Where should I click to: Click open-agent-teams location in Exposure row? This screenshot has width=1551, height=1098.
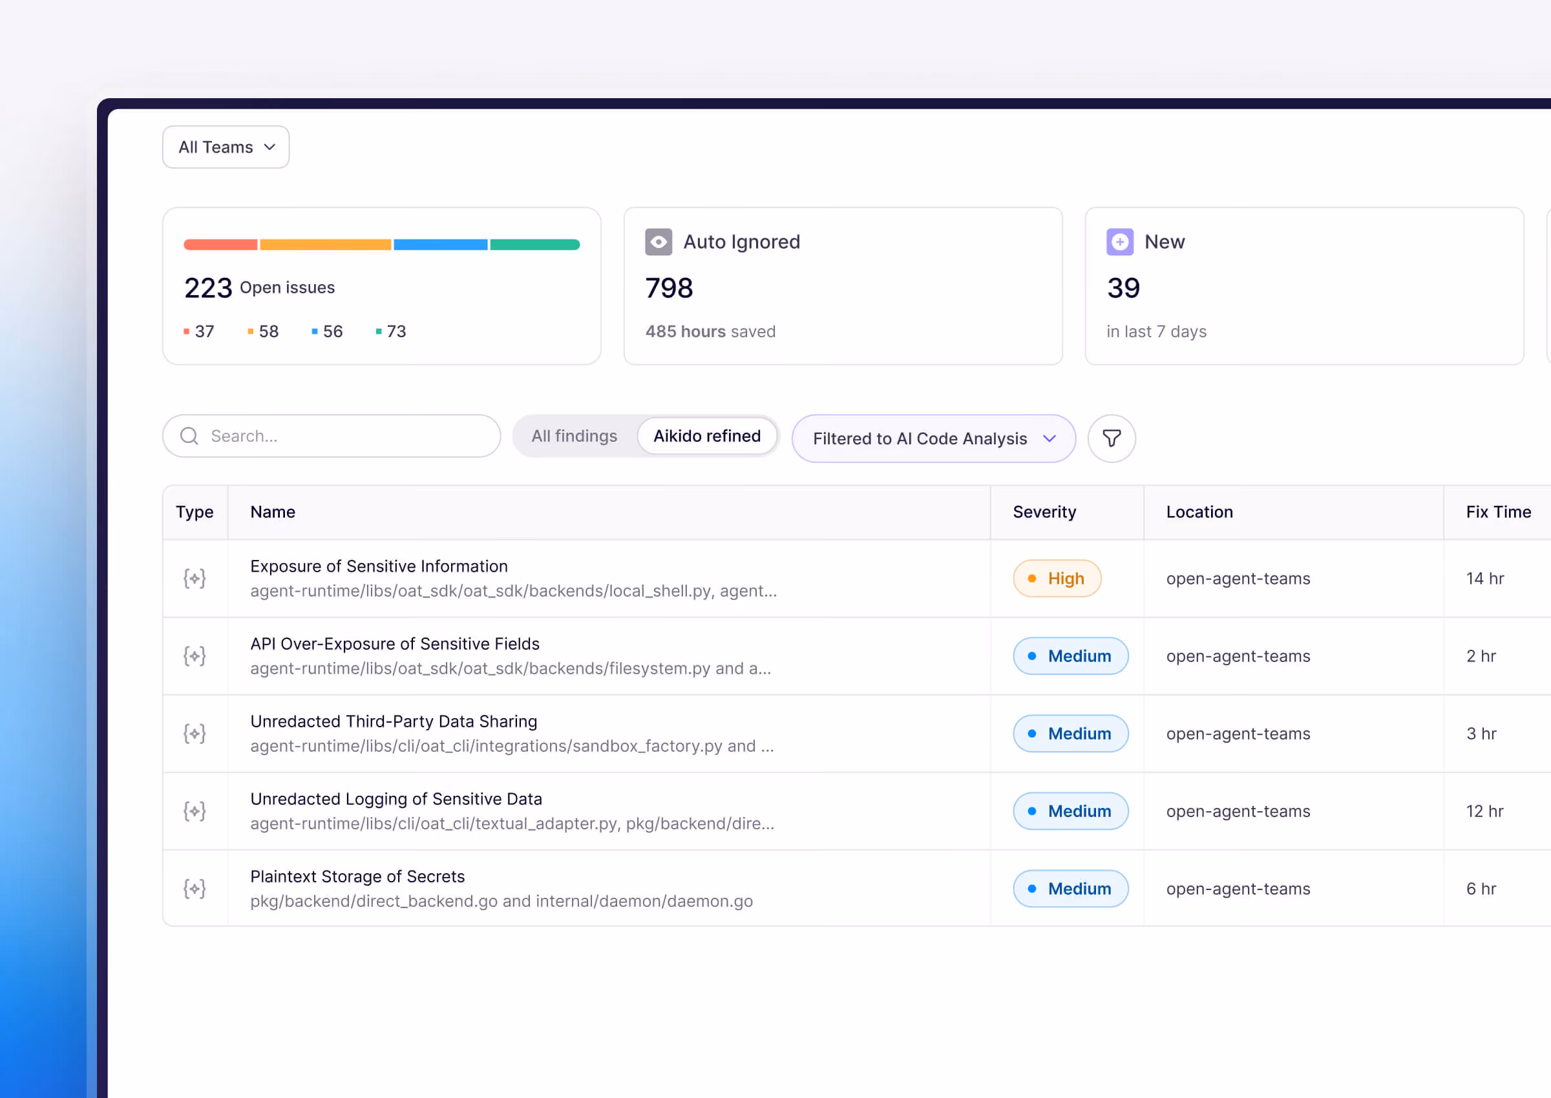(1238, 578)
